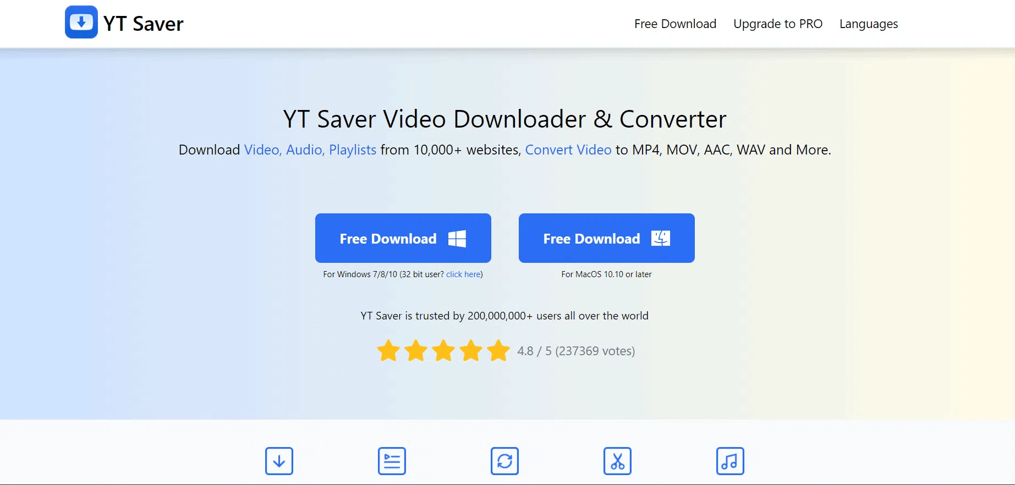The height and width of the screenshot is (485, 1015).
Task: Click the third rating star
Action: (443, 350)
